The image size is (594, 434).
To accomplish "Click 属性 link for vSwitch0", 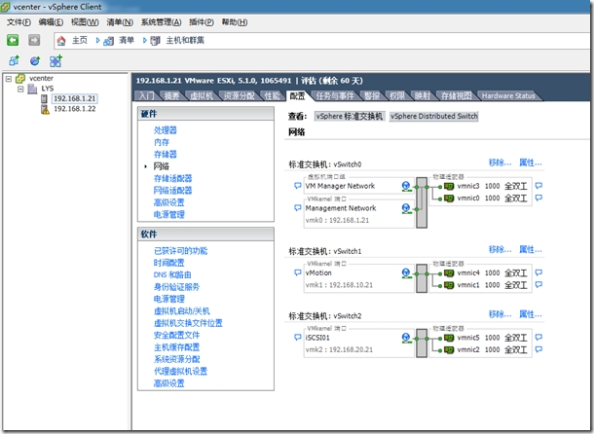I will (x=531, y=163).
